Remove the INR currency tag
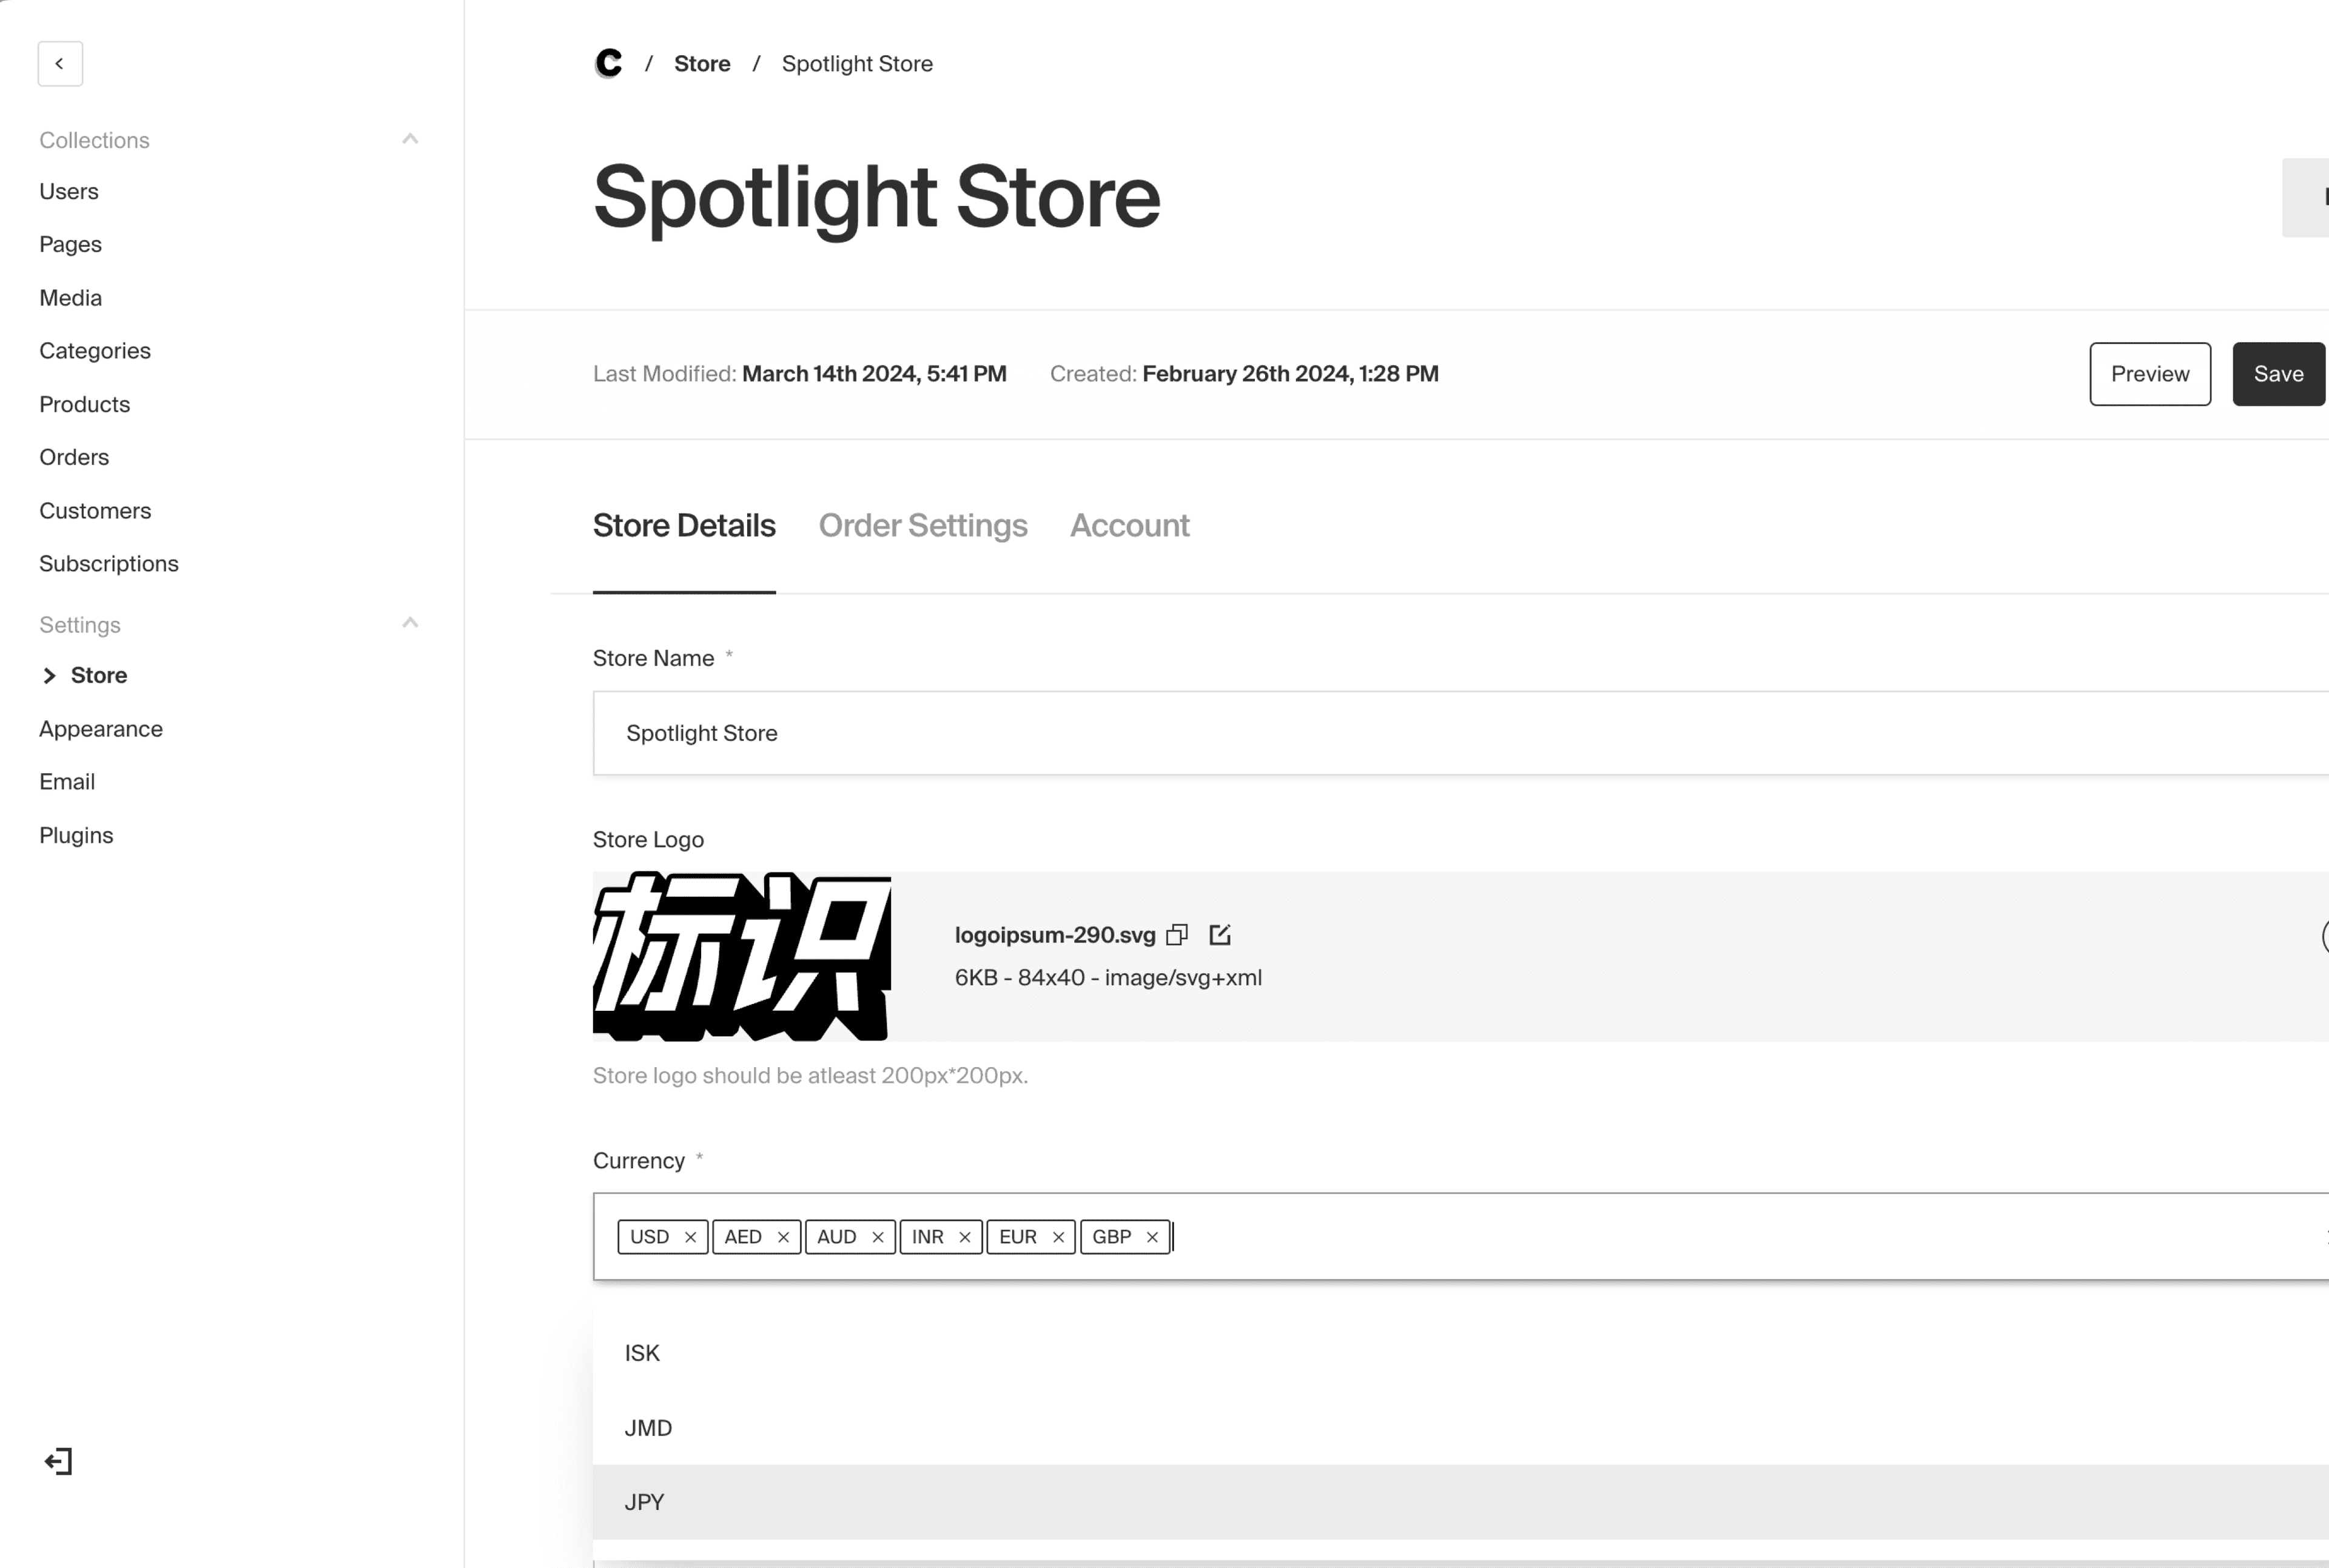This screenshot has width=2329, height=1568. point(965,1237)
